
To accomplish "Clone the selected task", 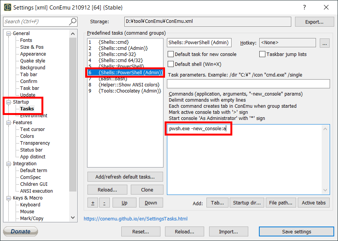I will pos(147,190).
